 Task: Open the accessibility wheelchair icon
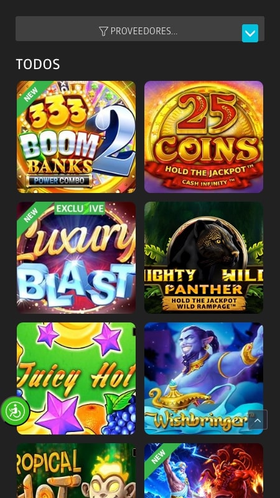pyautogui.click(x=15, y=411)
